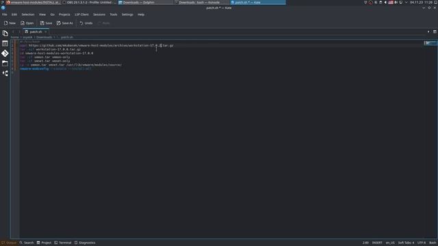Open the Projects menu
Image resolution: width=438 pixels, height=246 pixels.
(x=64, y=14)
